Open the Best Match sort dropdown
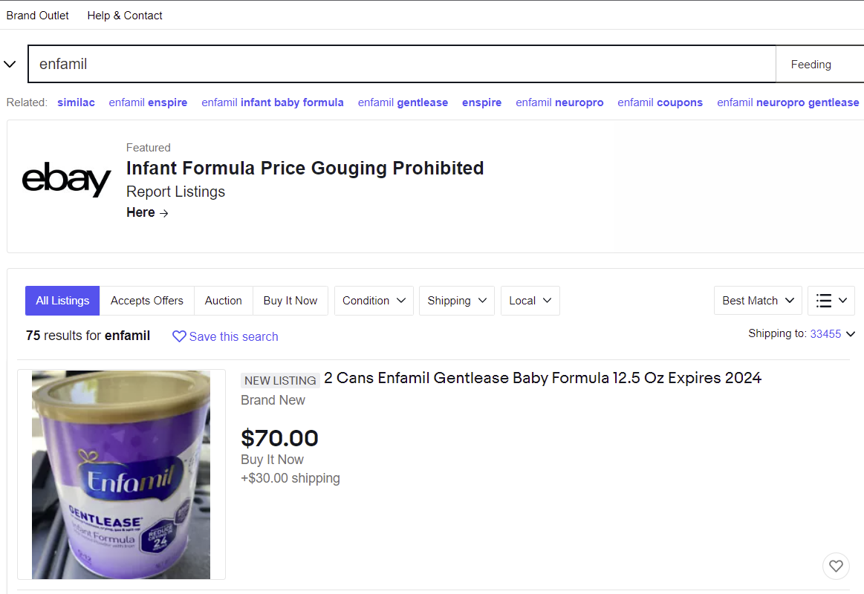 [758, 301]
